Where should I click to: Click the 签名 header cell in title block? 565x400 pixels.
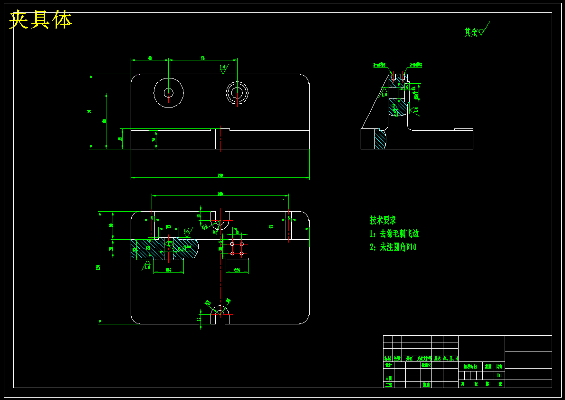[x=438, y=359]
